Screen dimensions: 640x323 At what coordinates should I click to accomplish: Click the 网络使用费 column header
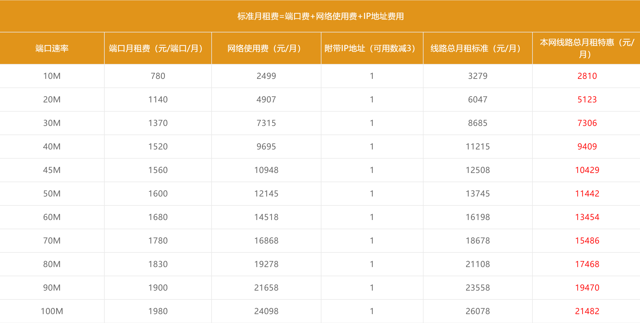266,48
